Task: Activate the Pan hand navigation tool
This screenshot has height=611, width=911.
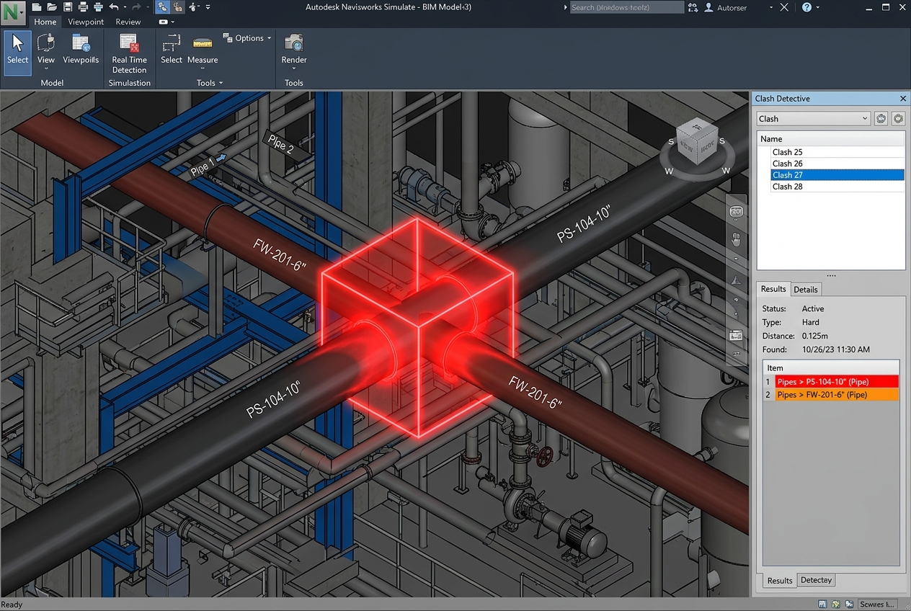Action: (x=736, y=236)
